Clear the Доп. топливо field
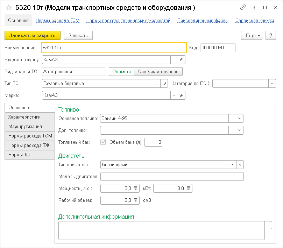Image resolution: width=283 pixels, height=248 pixels. coord(240,130)
